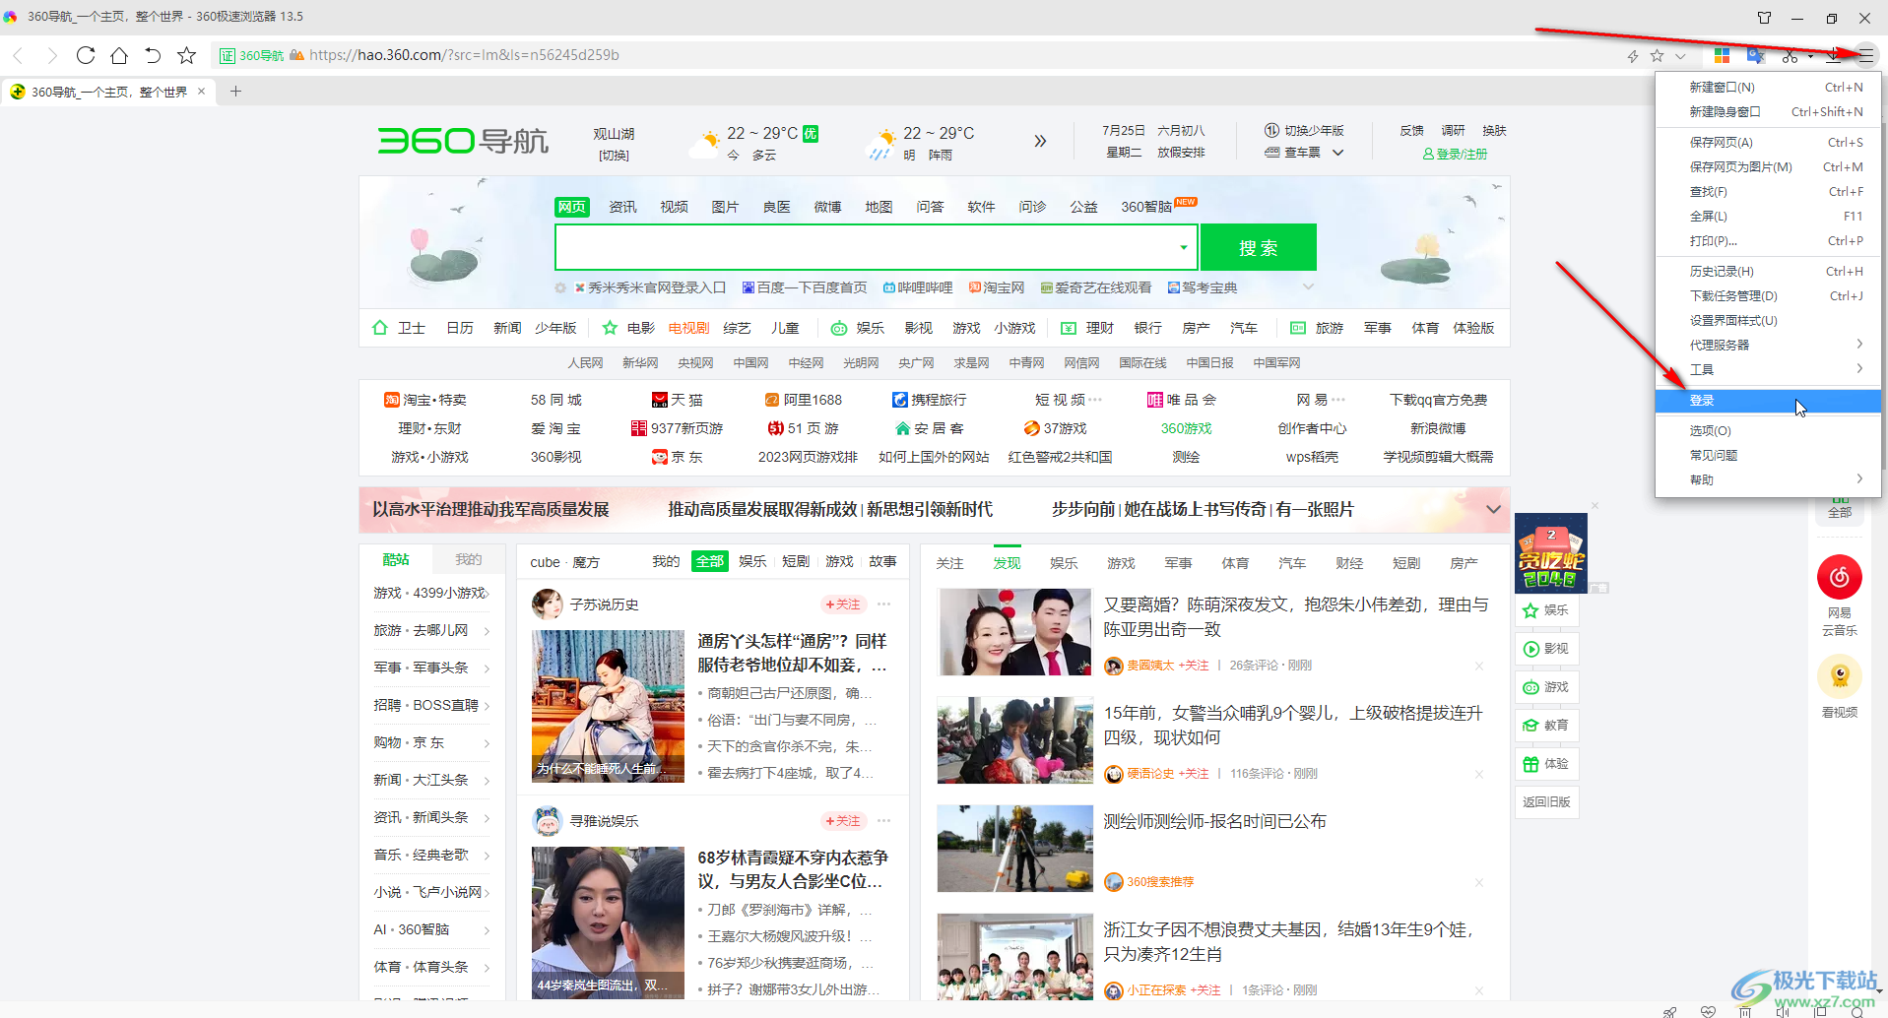This screenshot has width=1888, height=1018.
Task: Close the 贪吃蛇2048 ad
Action: [x=1595, y=506]
